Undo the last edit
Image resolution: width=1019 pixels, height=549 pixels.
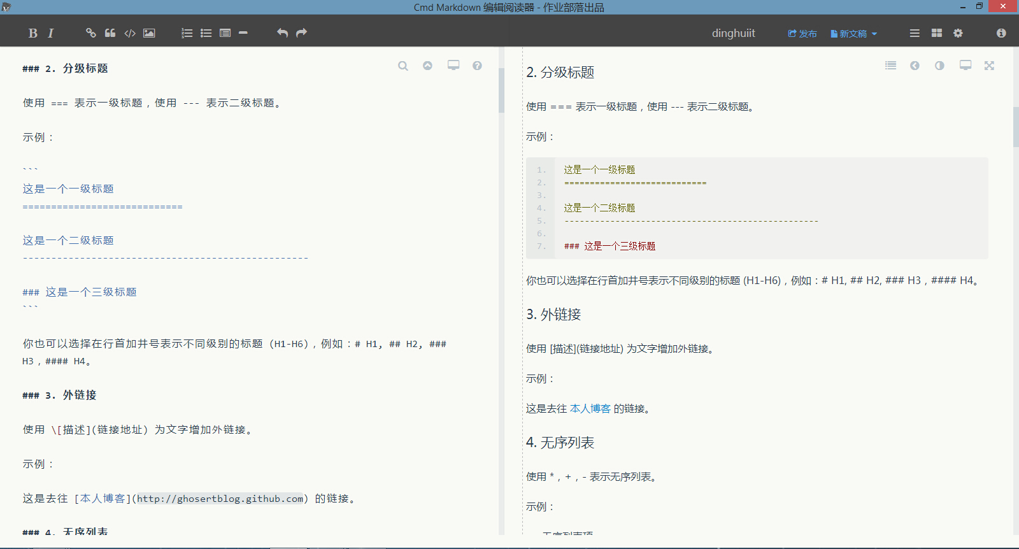(283, 32)
